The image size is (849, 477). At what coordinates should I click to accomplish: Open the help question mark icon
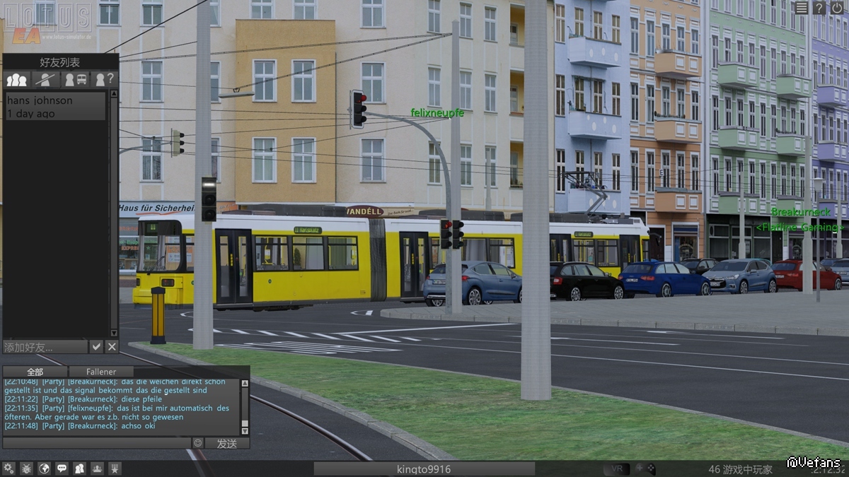pos(819,8)
